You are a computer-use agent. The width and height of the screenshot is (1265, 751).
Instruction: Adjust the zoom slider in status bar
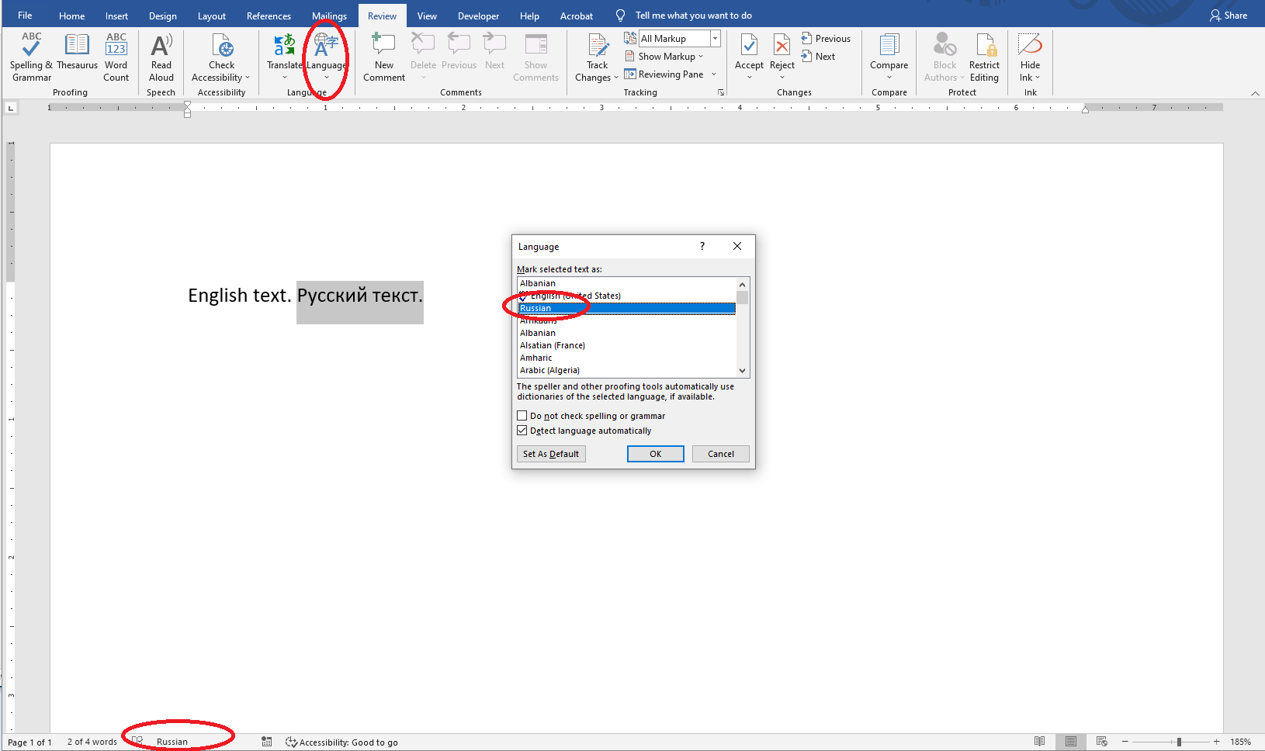pyautogui.click(x=1178, y=742)
